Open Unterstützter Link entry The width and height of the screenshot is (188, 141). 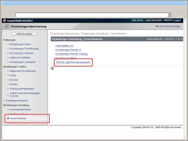pyautogui.click(x=64, y=46)
